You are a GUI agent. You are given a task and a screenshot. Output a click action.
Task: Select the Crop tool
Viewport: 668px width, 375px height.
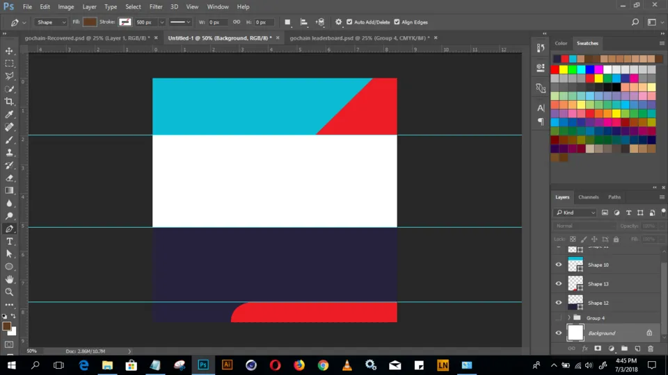coord(9,101)
